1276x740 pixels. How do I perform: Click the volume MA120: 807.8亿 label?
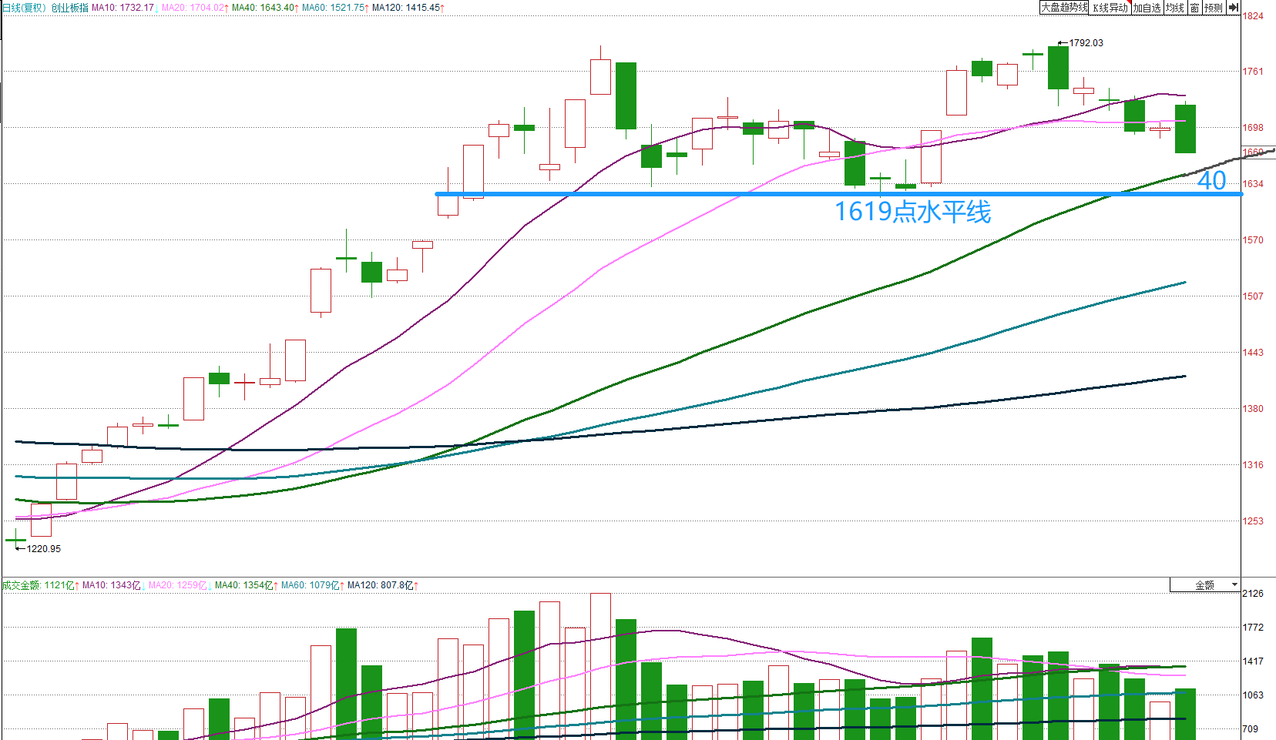pyautogui.click(x=383, y=585)
